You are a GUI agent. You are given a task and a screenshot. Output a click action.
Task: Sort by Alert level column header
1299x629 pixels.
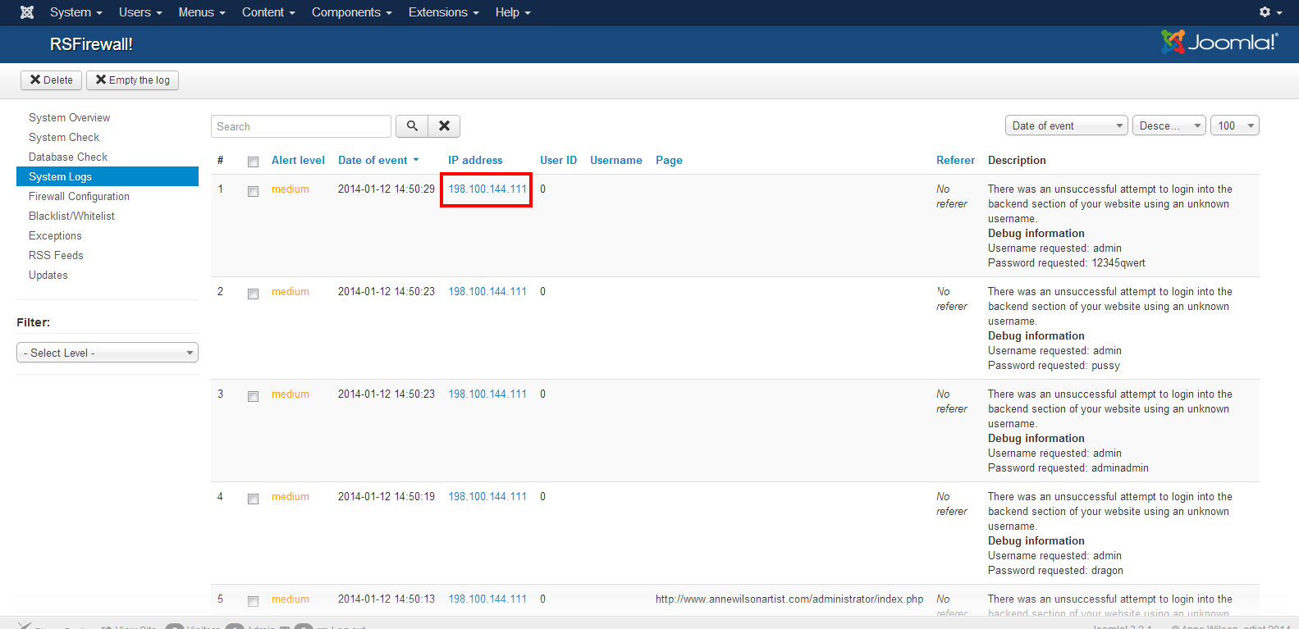[x=298, y=160]
